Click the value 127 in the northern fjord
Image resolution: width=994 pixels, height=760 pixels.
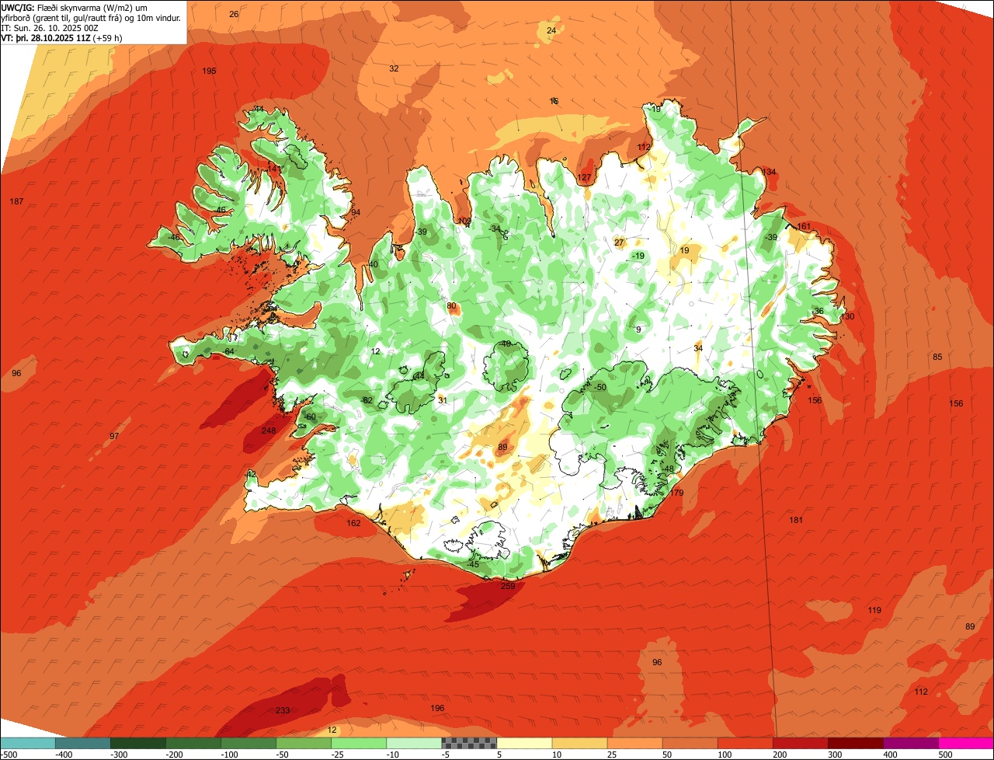tap(584, 177)
